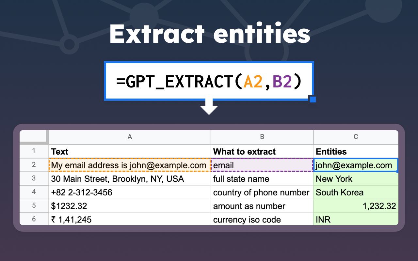
Task: Click the blue fill handle of the formula box
Action: [313, 99]
